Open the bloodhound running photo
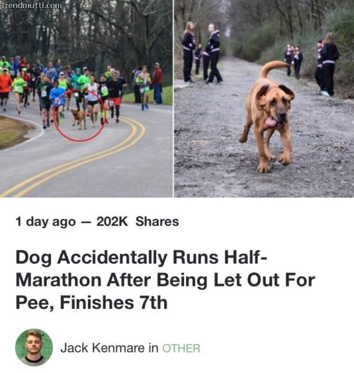This screenshot has height=373, width=354. 264,98
